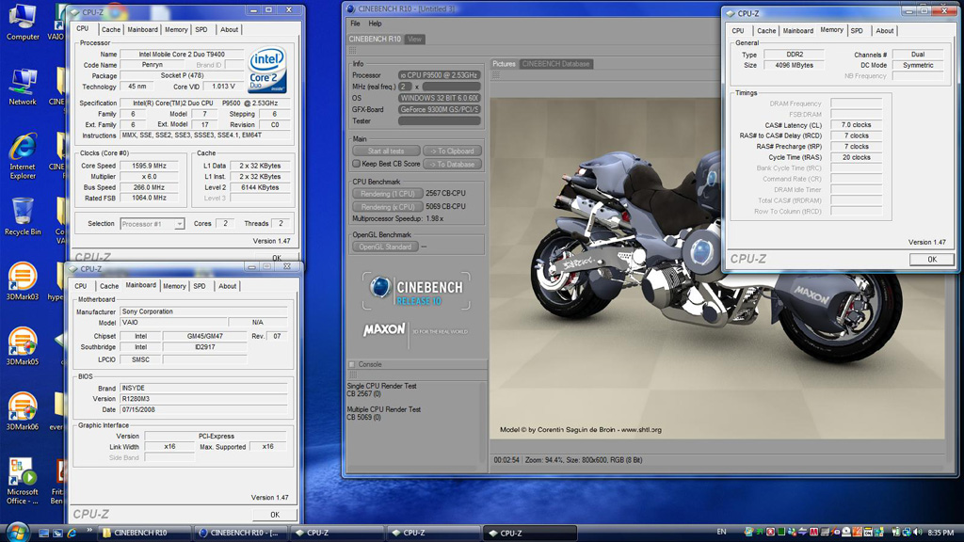The height and width of the screenshot is (542, 964).
Task: Click the OpenGL Standard benchmark button
Action: (385, 247)
